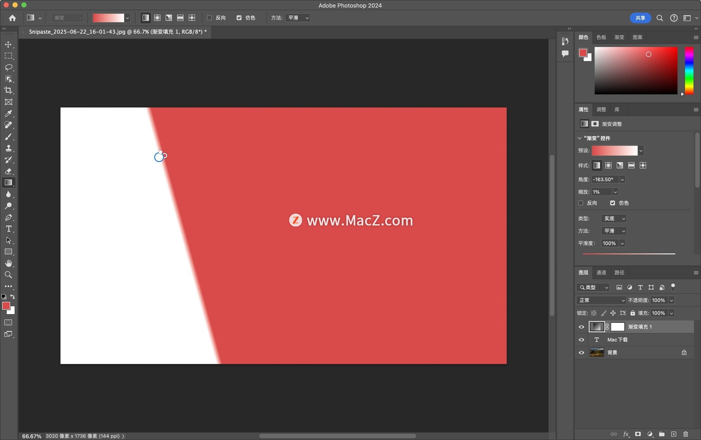Switch to the 通道 tab
The width and height of the screenshot is (701, 440).
[601, 272]
